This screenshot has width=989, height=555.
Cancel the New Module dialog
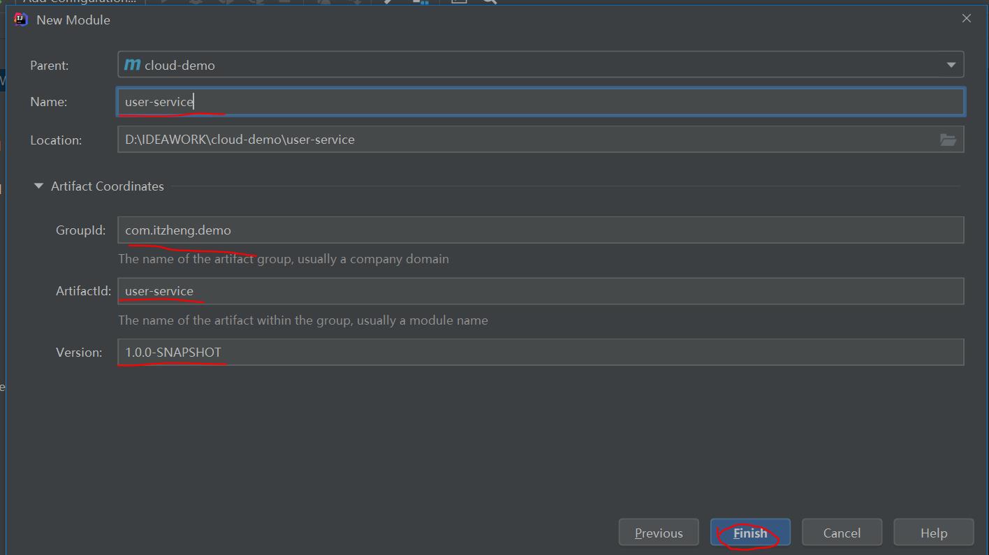coord(842,533)
